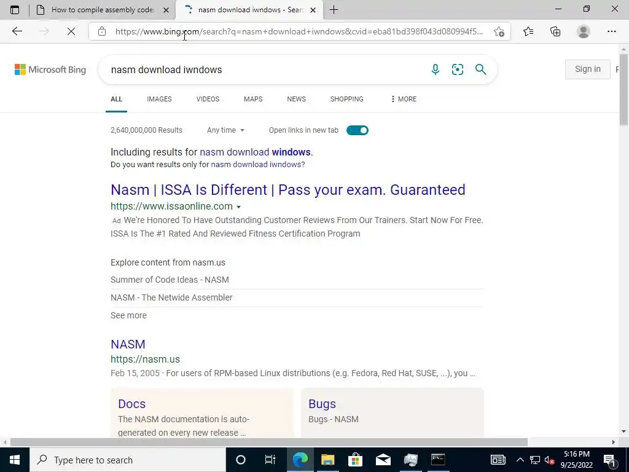
Task: Switch to the MAPS tab
Action: [253, 99]
